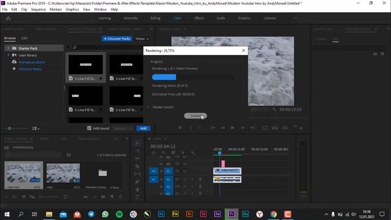Image resolution: width=391 pixels, height=220 pixels.
Task: Toggle the Add sound checkbox
Action: point(89,128)
